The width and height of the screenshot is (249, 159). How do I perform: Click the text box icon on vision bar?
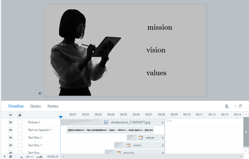pyautogui.click(x=128, y=145)
